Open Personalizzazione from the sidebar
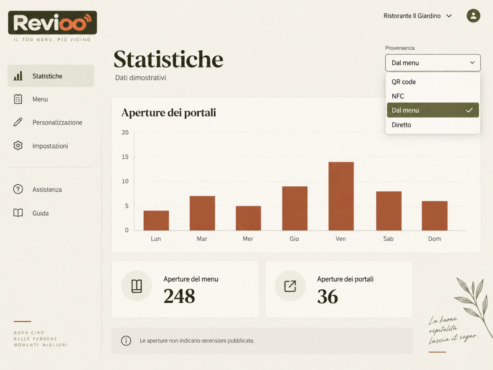 (51, 122)
